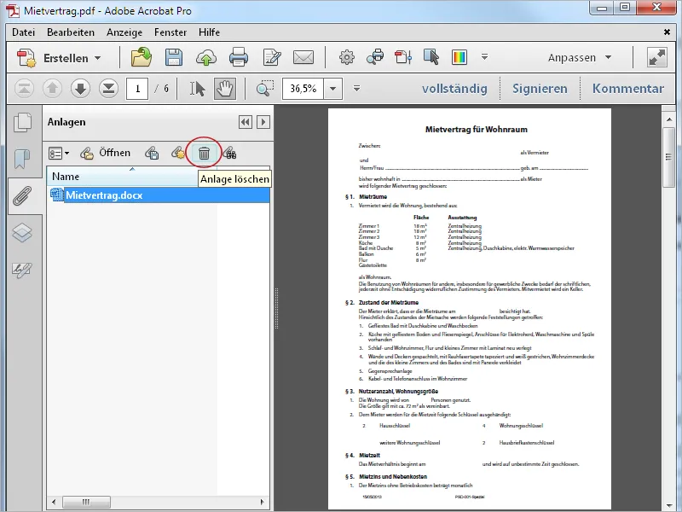Save the document with the floppy disk icon
This screenshot has width=682, height=512.
174,57
